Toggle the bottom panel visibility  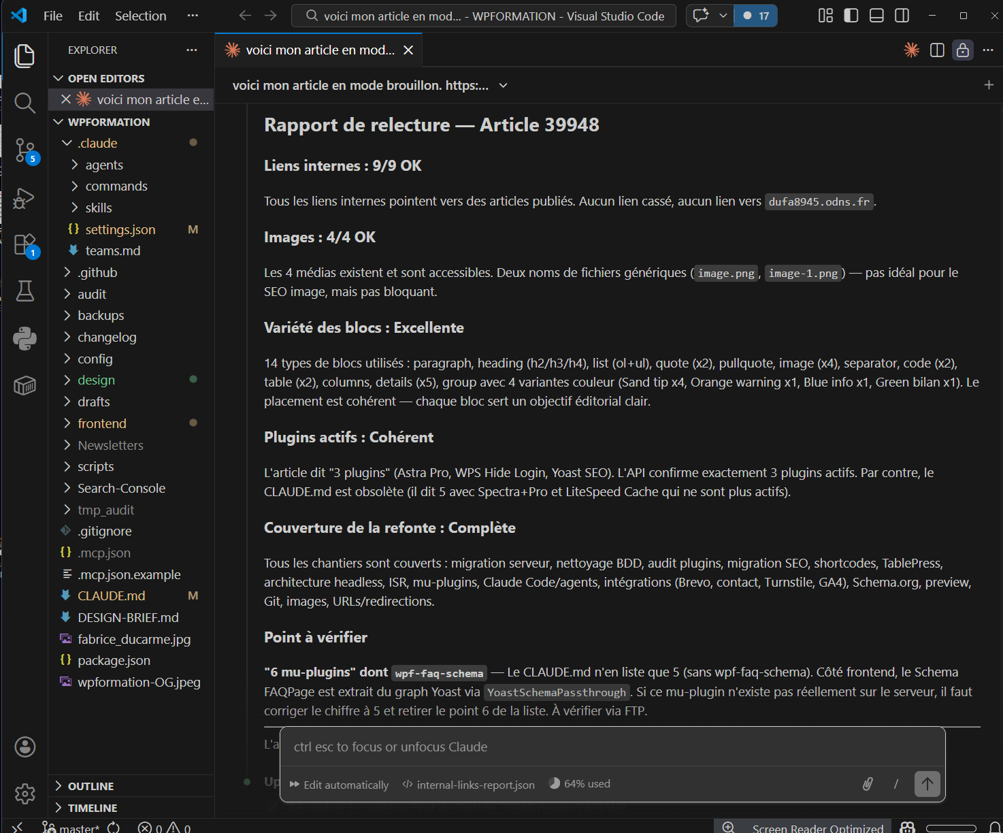[x=876, y=15]
